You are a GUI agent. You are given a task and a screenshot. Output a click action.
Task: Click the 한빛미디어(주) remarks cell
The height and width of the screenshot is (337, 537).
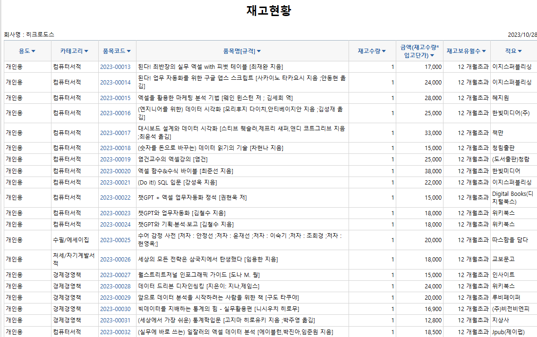[514, 113]
